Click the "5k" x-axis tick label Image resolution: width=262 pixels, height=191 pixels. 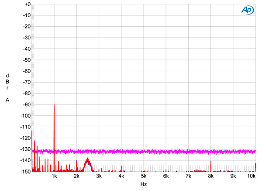(144, 176)
